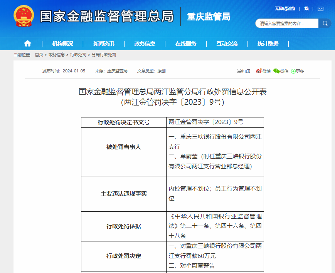Click the magnifier search button
Screen dimensions: 335x273
point(325,23)
